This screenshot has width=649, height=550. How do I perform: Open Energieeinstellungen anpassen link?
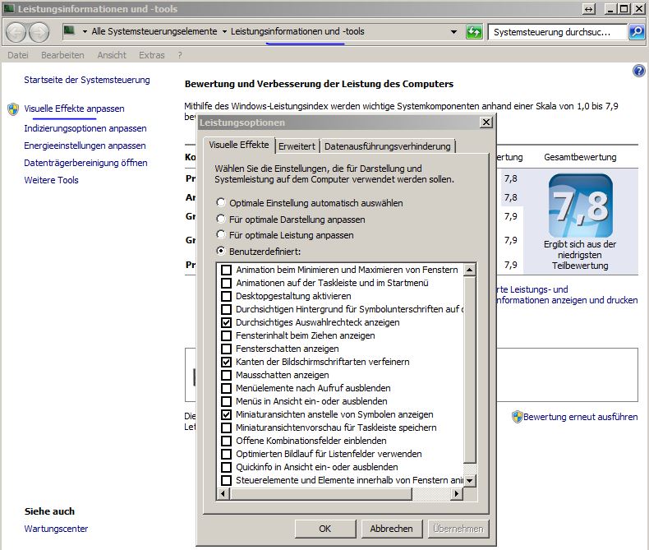[x=85, y=146]
